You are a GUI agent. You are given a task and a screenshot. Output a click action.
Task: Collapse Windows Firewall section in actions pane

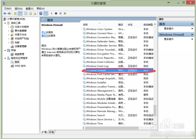(192, 35)
